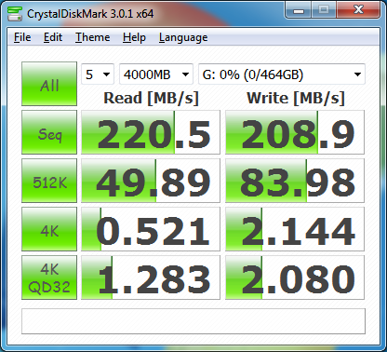Open the Theme menu
The width and height of the screenshot is (387, 352).
pos(93,37)
